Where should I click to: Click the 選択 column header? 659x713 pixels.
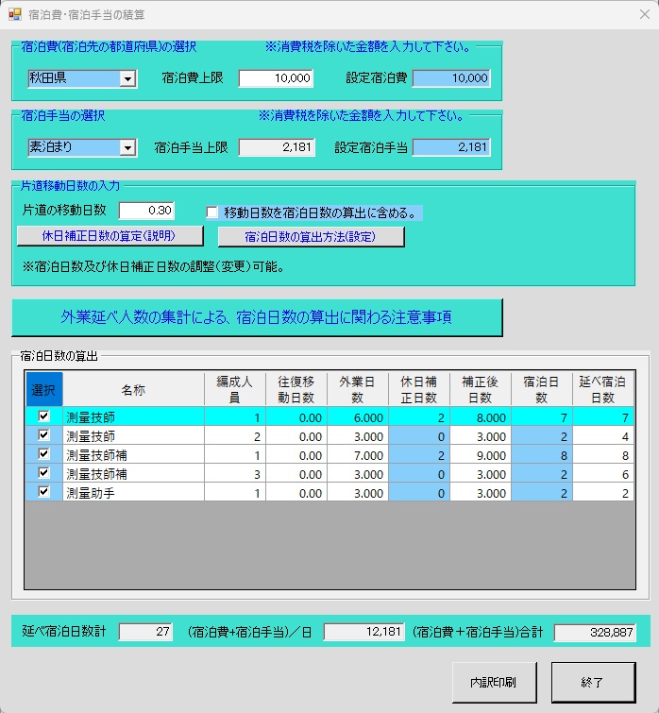coord(42,389)
